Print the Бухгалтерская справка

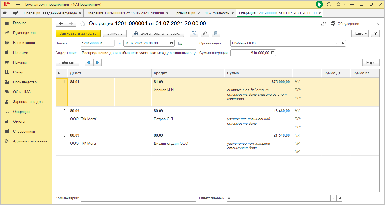point(158,33)
